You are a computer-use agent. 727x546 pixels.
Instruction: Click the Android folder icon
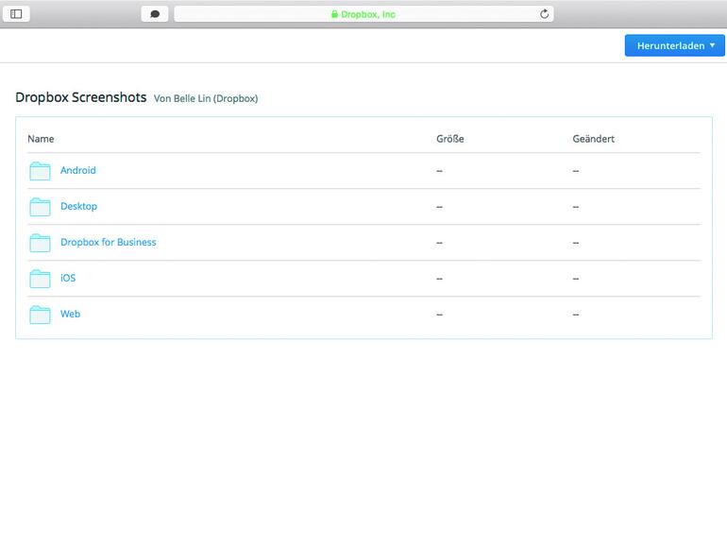pos(40,171)
